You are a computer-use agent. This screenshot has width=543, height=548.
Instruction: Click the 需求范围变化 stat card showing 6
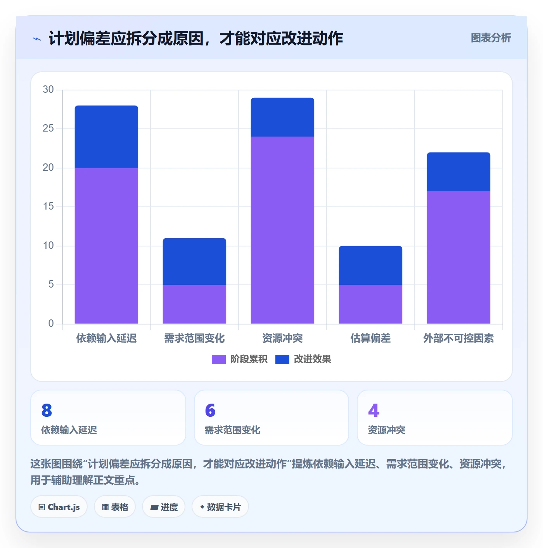271,418
